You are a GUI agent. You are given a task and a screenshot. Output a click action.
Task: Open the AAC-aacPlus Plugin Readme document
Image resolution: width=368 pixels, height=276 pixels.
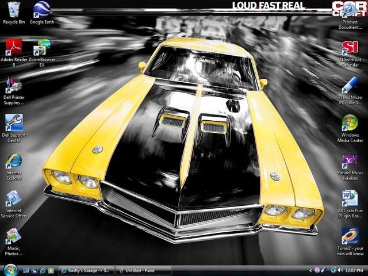click(350, 198)
